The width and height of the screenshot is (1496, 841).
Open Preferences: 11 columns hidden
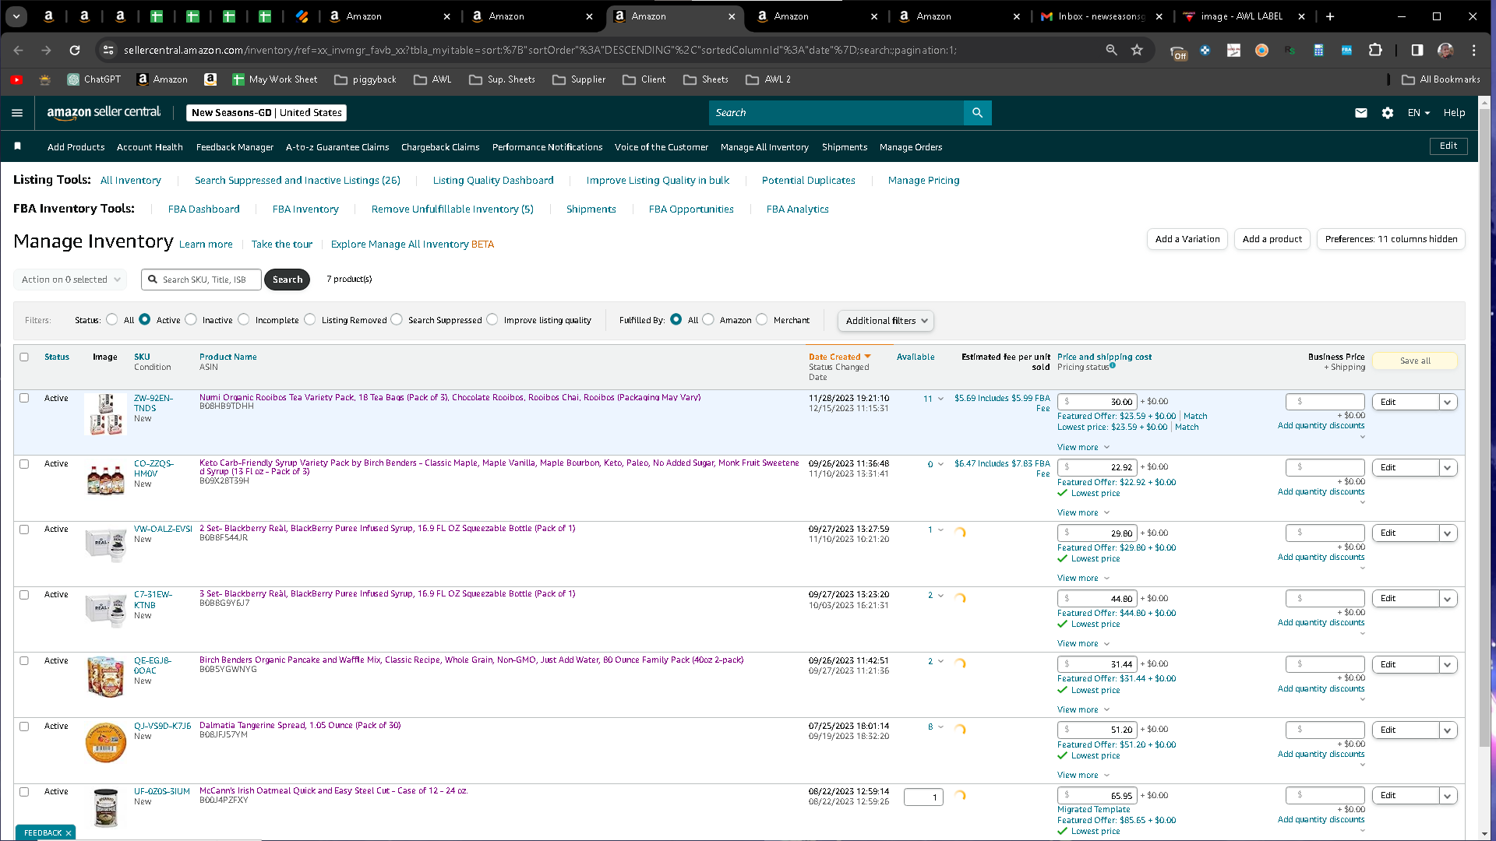1391,239
